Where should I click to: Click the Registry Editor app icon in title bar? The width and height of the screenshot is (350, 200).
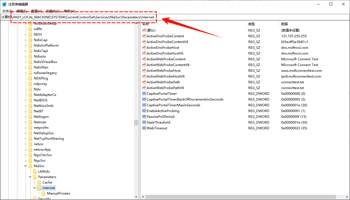(4, 4)
